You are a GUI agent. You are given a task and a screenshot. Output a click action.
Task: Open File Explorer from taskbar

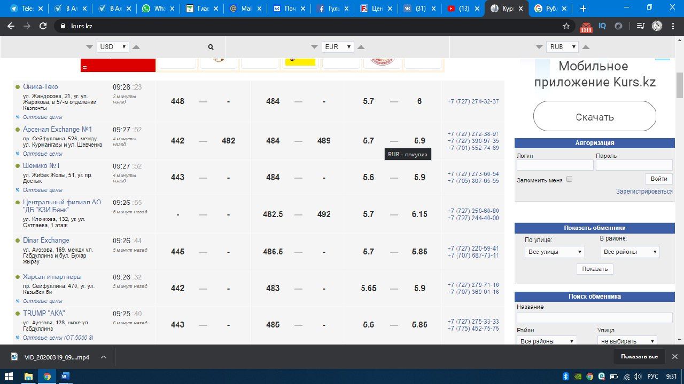point(29,377)
